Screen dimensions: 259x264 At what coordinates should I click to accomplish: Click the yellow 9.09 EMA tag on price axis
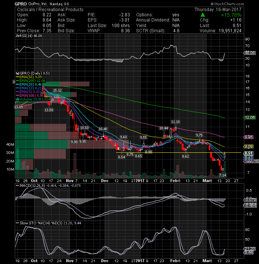tap(249, 146)
